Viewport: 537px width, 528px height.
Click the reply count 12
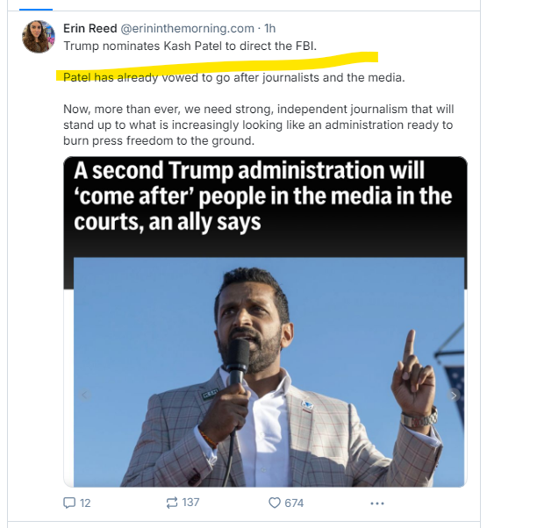coord(85,503)
